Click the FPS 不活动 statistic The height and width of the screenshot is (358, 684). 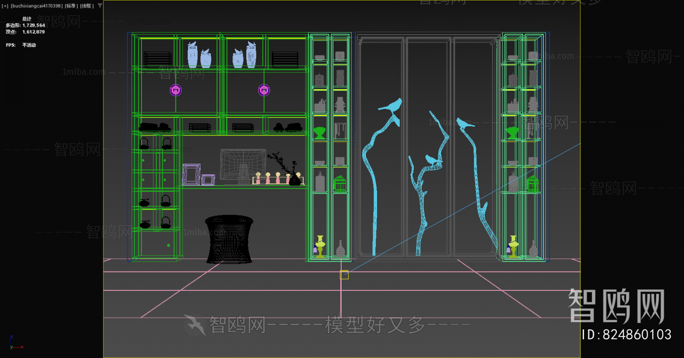coord(21,45)
